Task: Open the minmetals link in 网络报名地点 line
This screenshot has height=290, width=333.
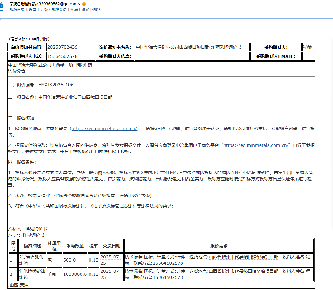Action: (x=105, y=129)
